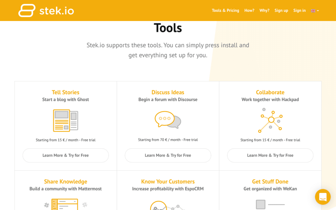Open the Collaborate heading link
The image size is (336, 210).
(270, 92)
